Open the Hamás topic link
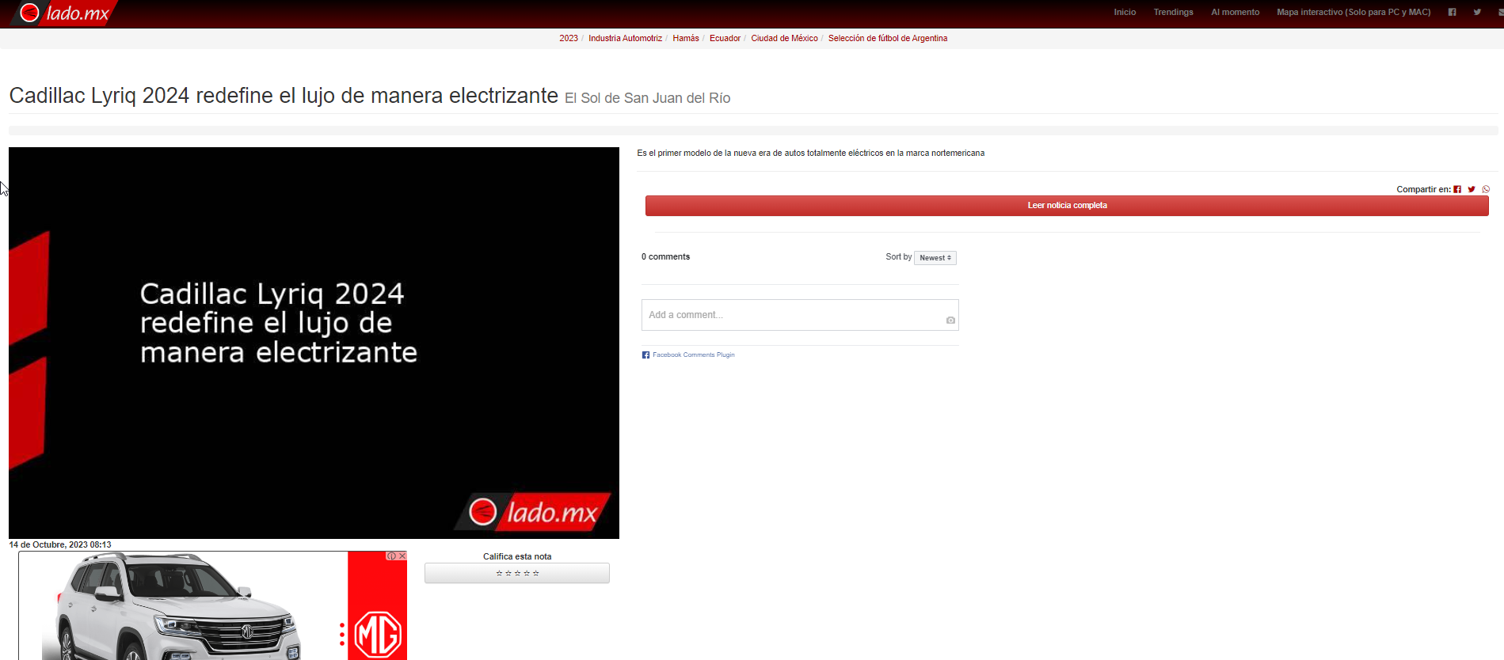 coord(686,38)
